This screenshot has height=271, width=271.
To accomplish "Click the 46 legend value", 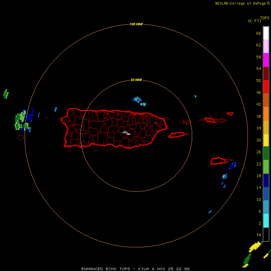I will click(x=259, y=93).
